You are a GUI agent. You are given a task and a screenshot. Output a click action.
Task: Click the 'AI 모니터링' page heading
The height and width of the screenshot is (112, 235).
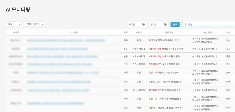[x=18, y=10]
